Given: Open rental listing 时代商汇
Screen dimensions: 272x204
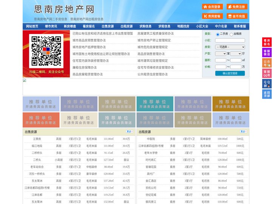Looking at the screenshot, I should point(151,160).
